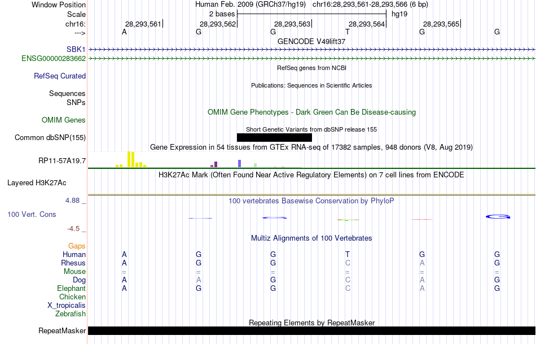Click the '2 bases' scale bar text

click(x=222, y=14)
